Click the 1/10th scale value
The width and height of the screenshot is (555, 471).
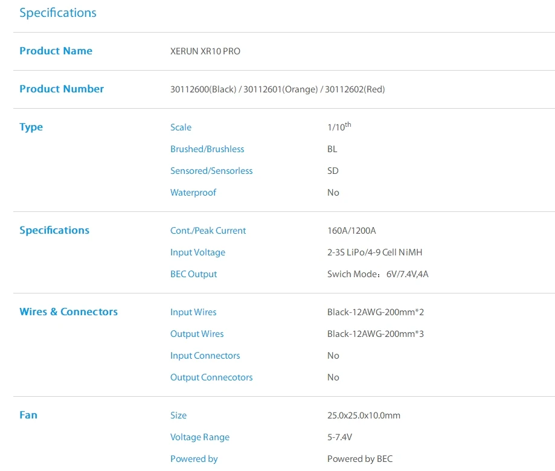pos(339,127)
